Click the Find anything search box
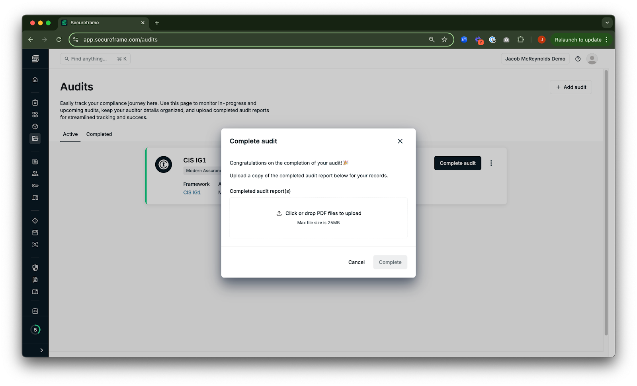The height and width of the screenshot is (386, 637). (95, 59)
